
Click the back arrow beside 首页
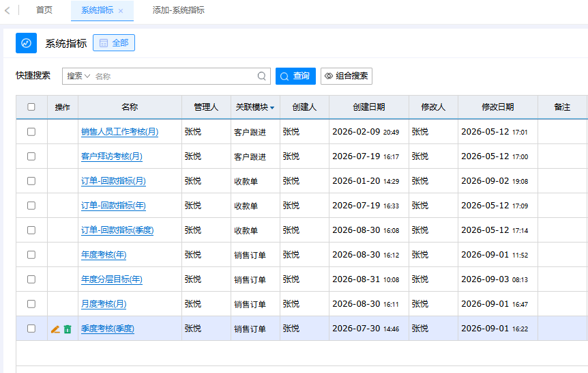click(x=8, y=10)
